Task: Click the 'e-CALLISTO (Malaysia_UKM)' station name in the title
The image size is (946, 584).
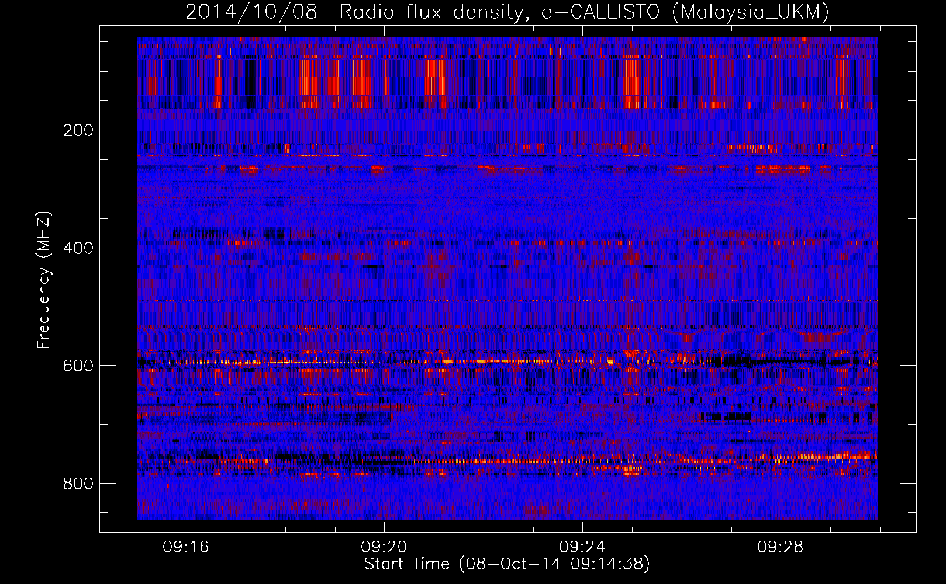Action: (685, 12)
